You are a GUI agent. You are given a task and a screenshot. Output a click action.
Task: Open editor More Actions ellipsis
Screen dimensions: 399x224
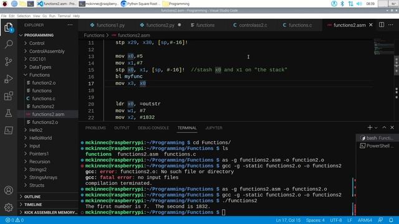coord(391,25)
